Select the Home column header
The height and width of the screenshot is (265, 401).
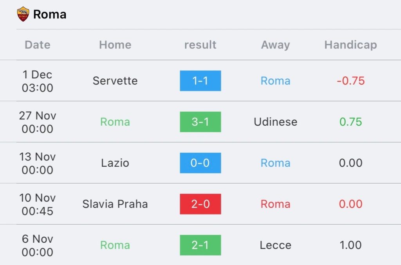coord(115,45)
